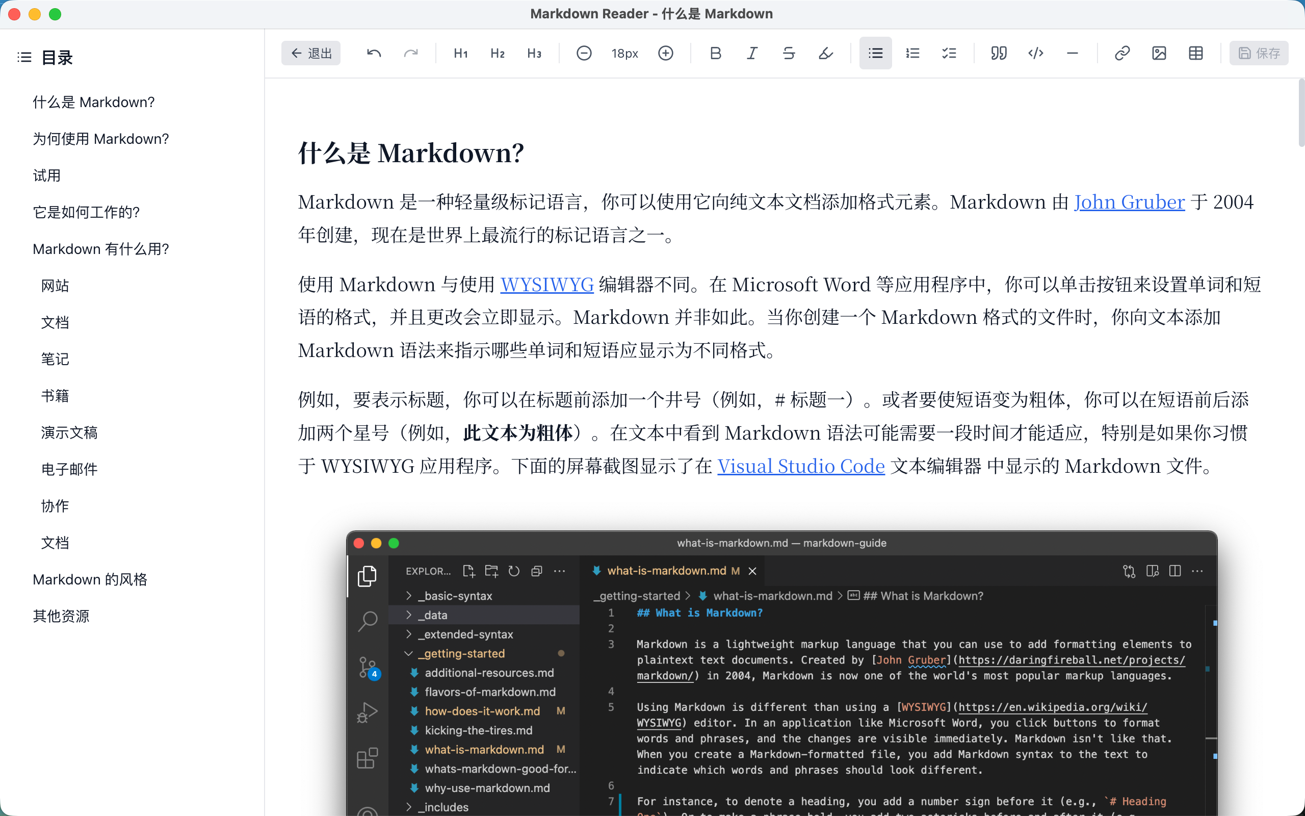The image size is (1305, 816).
Task: Insert a horizontal rule
Action: [x=1072, y=53]
